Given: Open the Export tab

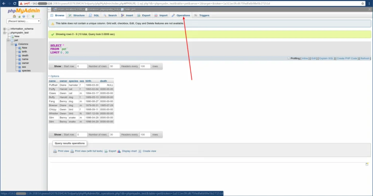Looking at the screenshot, I should 144,15.
